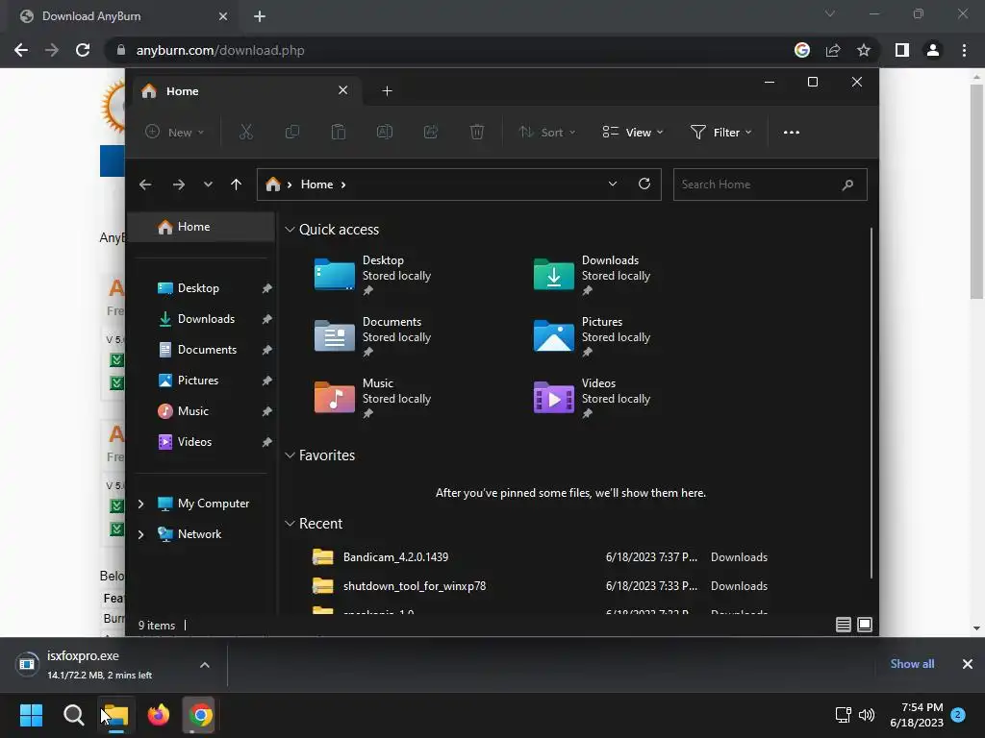Open Windows Start menu
The height and width of the screenshot is (738, 985).
tap(31, 715)
